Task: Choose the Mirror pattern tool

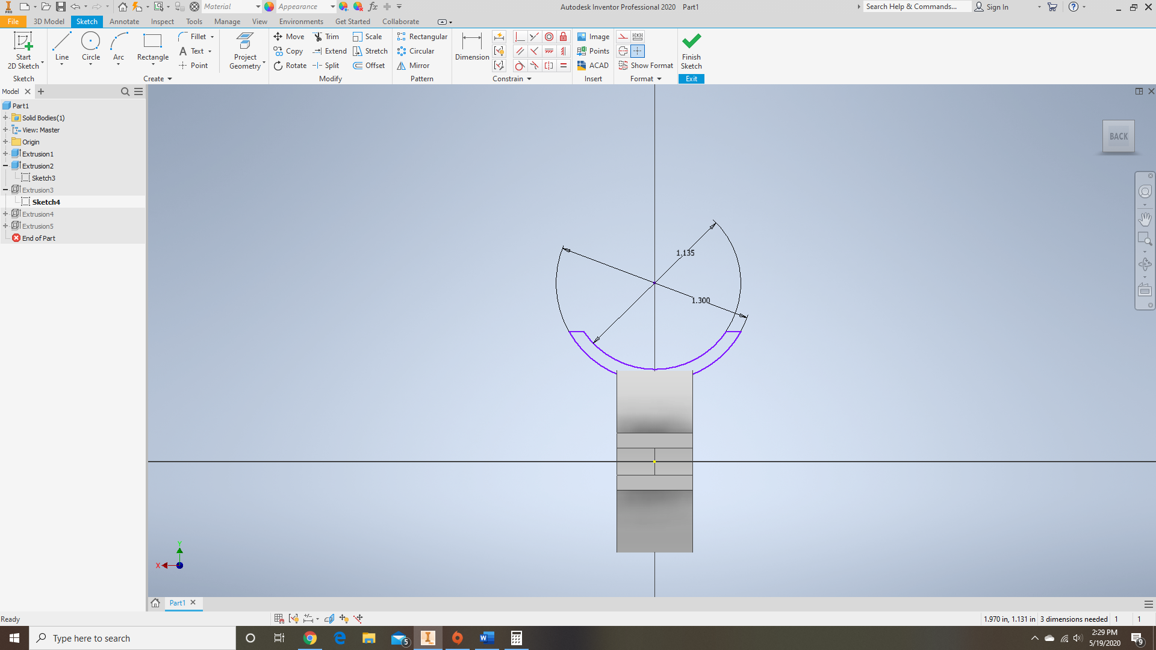Action: pos(413,66)
